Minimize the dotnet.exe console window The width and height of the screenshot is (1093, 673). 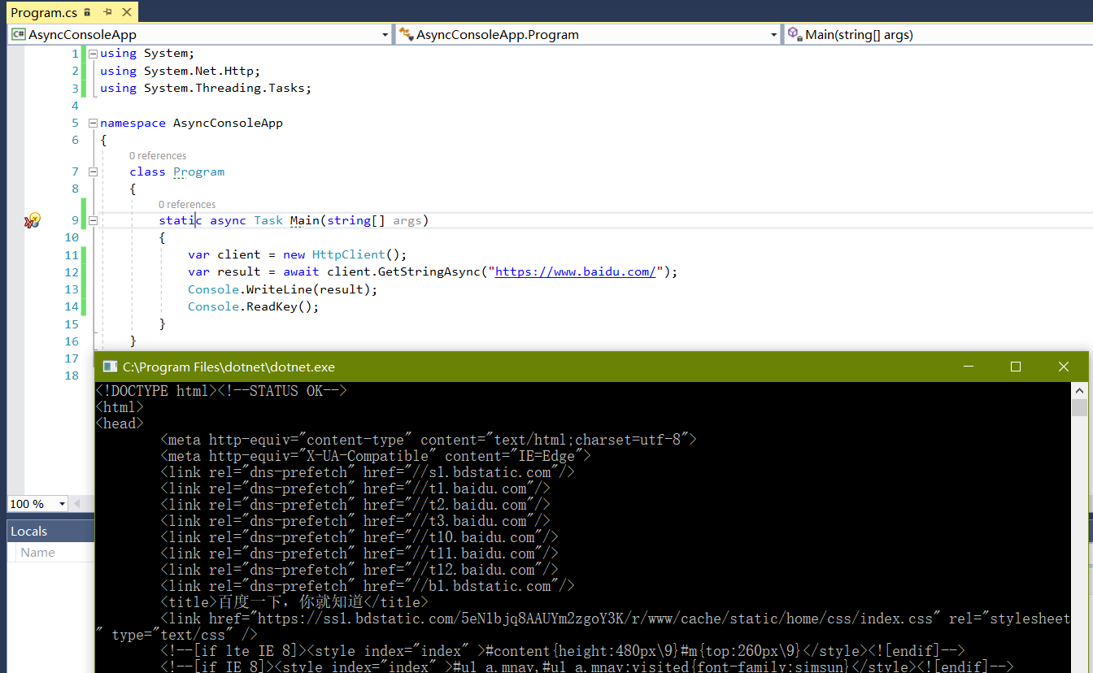click(967, 367)
